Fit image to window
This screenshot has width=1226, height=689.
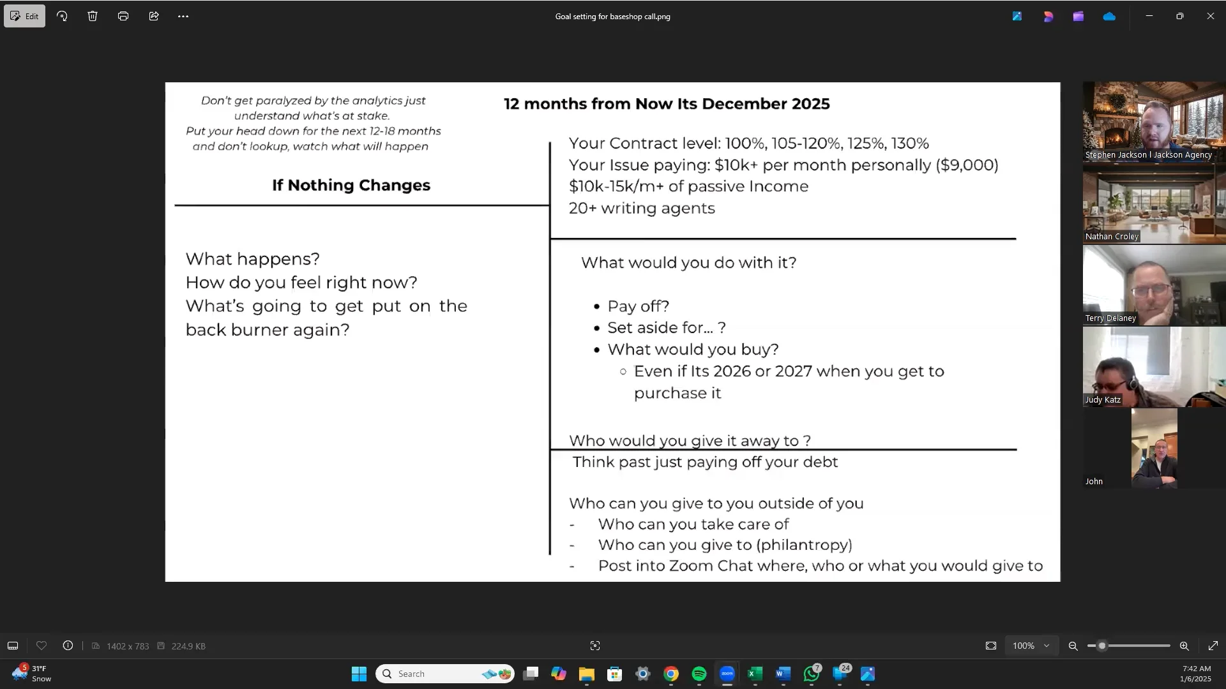point(991,646)
